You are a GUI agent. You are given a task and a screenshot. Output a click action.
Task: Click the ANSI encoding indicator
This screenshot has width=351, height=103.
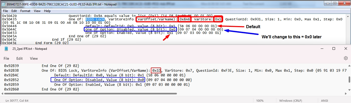[325, 100]
